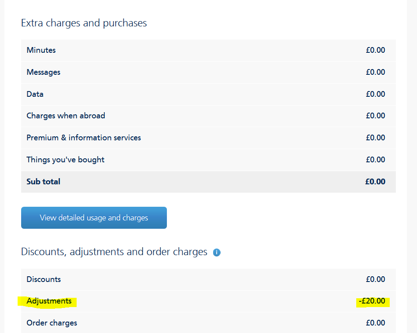The height and width of the screenshot is (333, 417).
Task: Click the View detailed usage and charges button
Action: (x=94, y=217)
